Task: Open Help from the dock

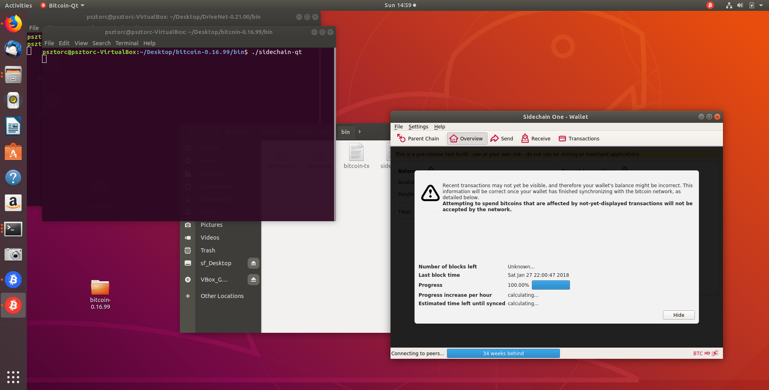Action: [x=13, y=178]
